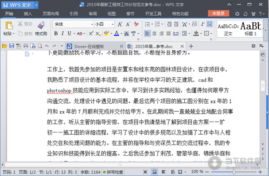Apply the yellow highlight color
Viewport: 269px width, 176px height.
[106, 33]
